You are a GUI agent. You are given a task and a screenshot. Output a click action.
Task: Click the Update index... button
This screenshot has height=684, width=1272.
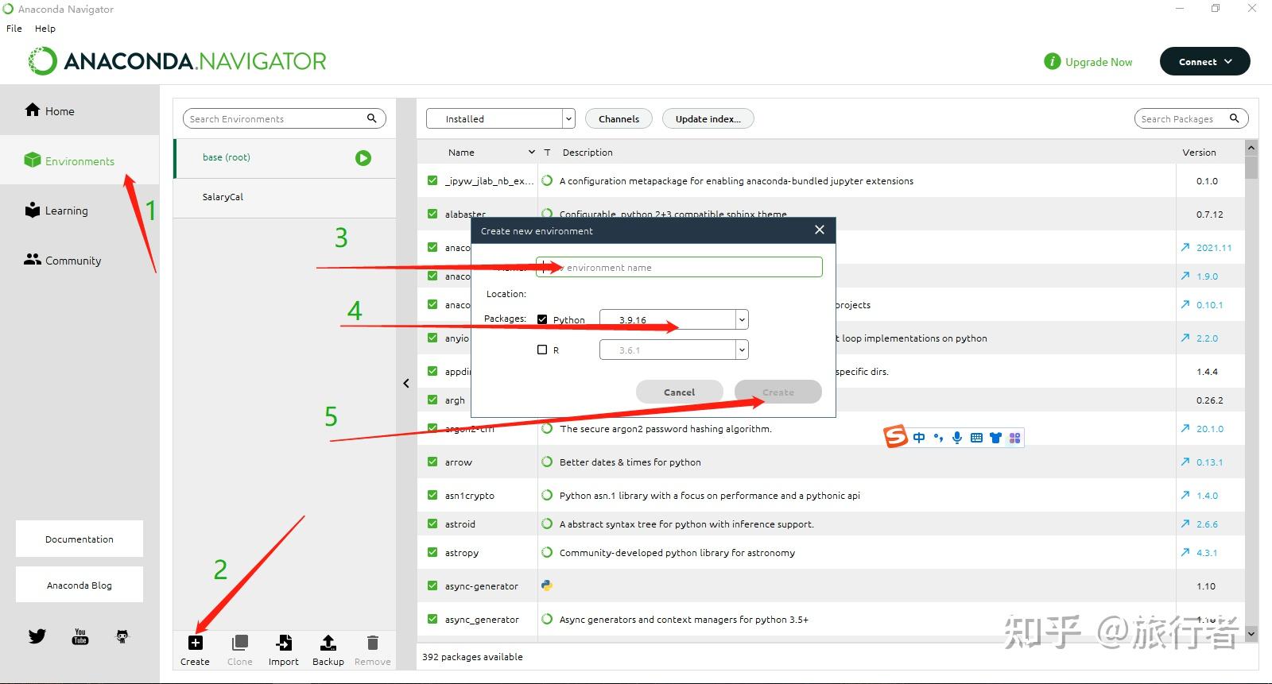[x=708, y=118]
